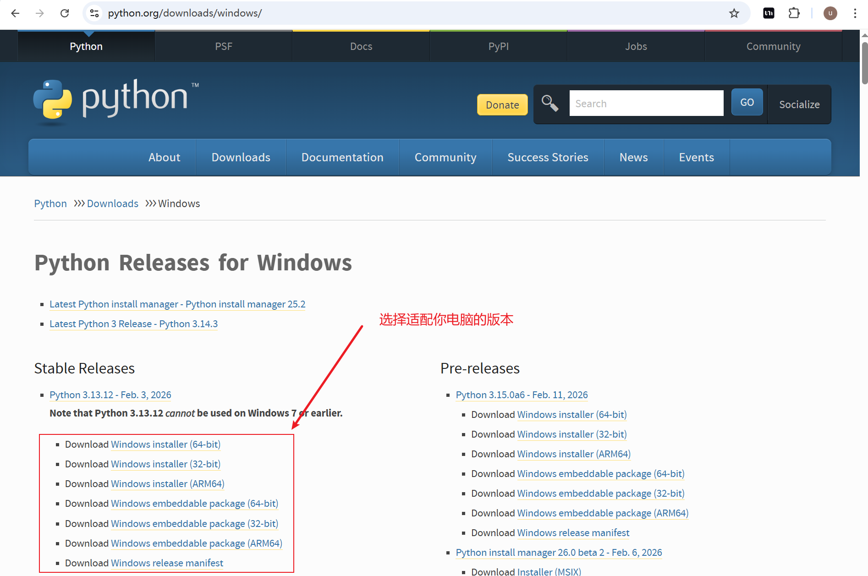
Task: Click the Pre-releases heading
Action: tap(480, 368)
